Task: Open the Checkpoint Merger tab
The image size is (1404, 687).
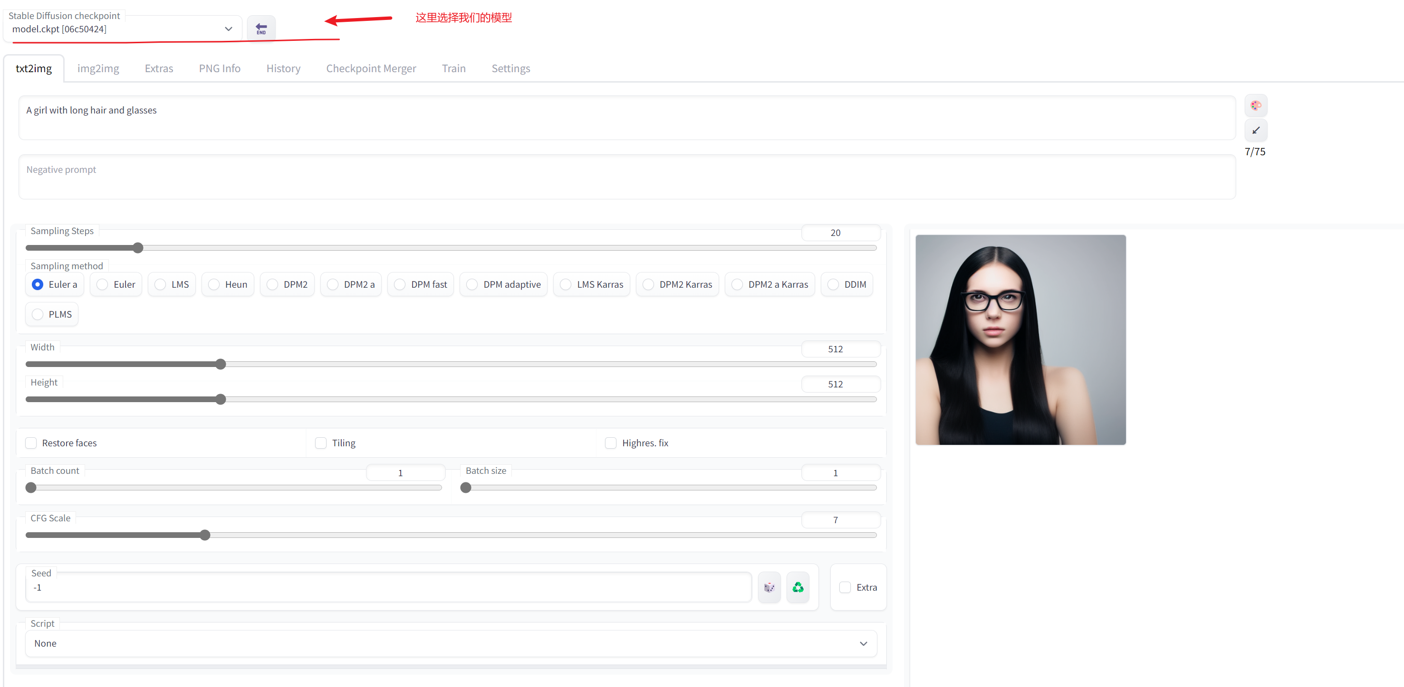Action: (x=371, y=68)
